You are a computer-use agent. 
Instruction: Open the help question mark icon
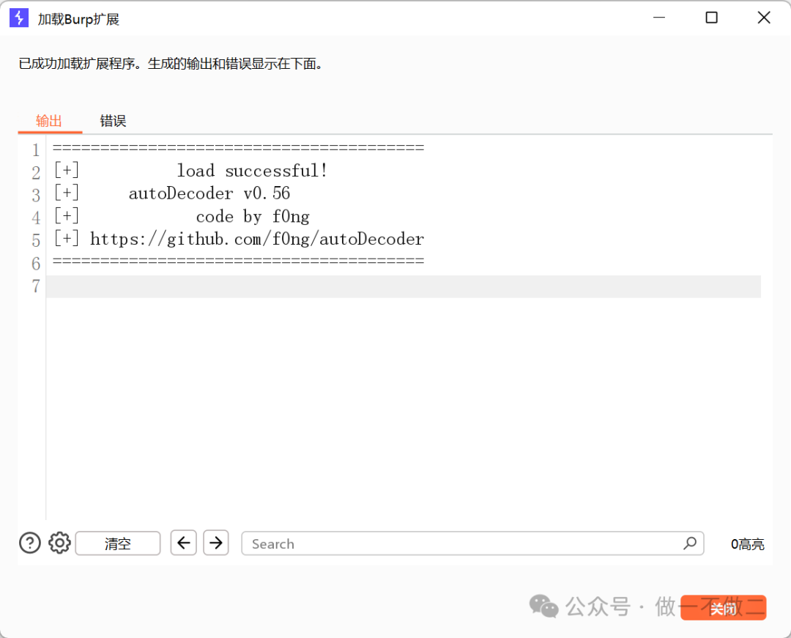coord(29,543)
